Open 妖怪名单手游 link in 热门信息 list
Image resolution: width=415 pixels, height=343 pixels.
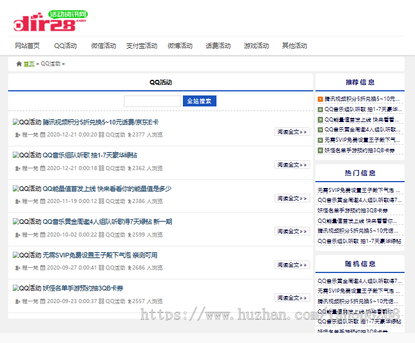[x=353, y=211]
